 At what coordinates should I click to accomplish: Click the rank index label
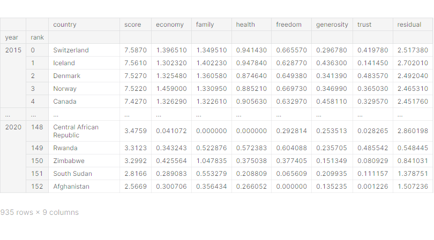(37, 37)
